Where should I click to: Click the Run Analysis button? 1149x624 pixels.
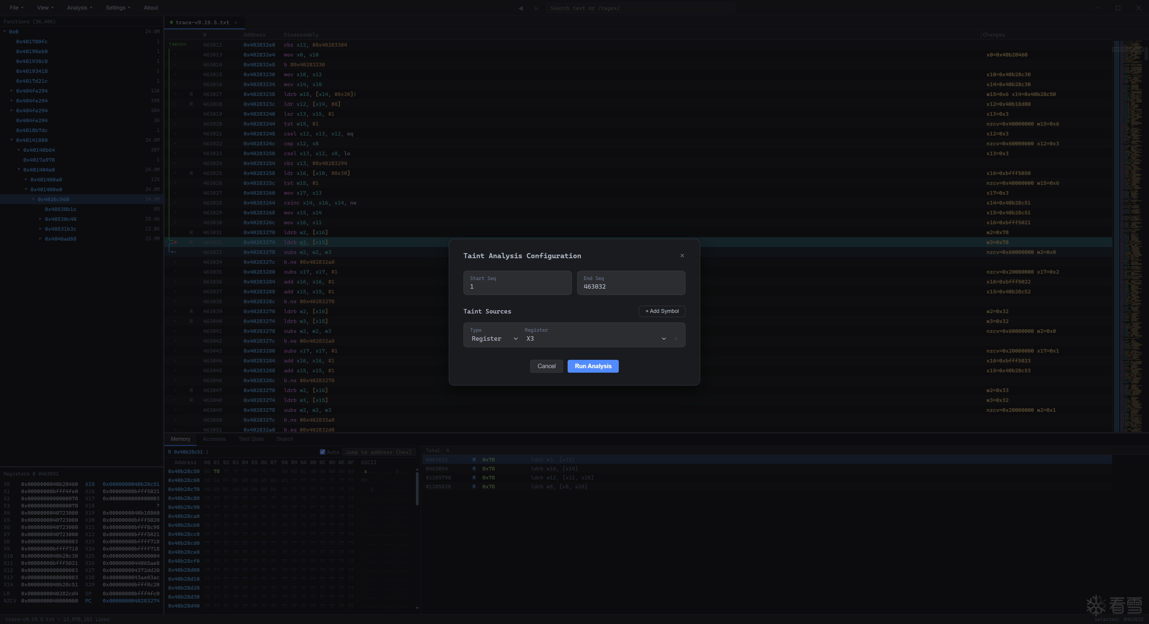pyautogui.click(x=593, y=366)
